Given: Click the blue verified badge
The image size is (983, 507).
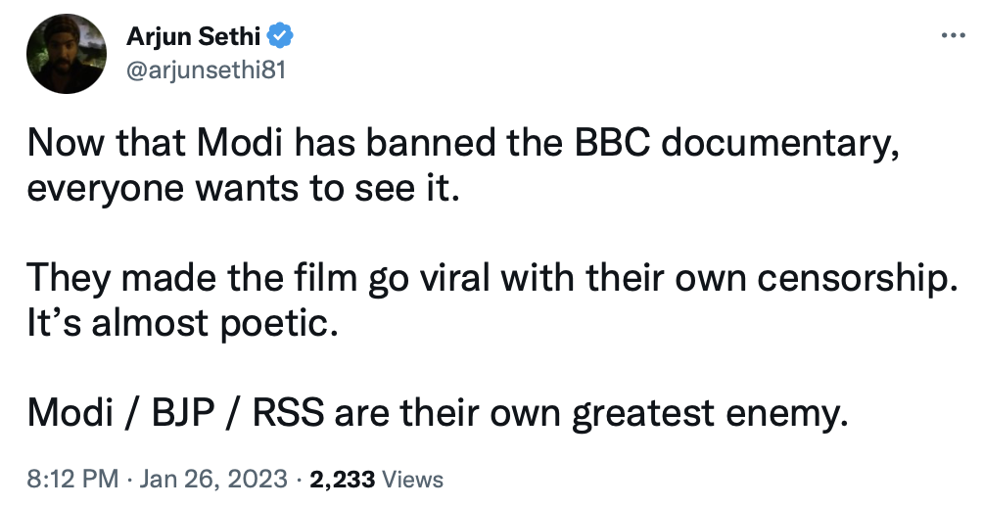Looking at the screenshot, I should pos(283,37).
